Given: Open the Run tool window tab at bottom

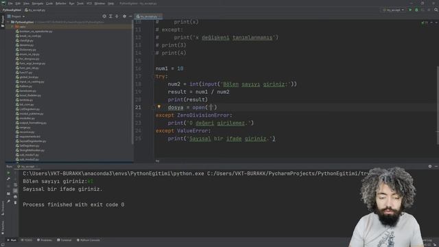Looking at the screenshot, I should coord(12,240).
